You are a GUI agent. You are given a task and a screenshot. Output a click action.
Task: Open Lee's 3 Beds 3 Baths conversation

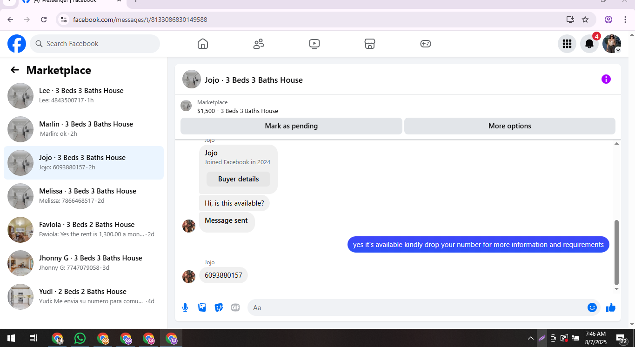click(84, 96)
